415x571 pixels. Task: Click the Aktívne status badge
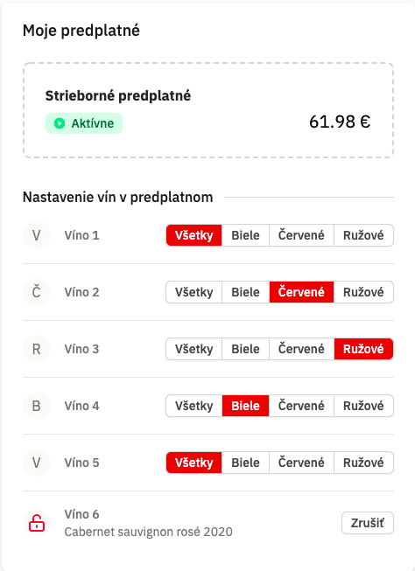click(x=84, y=123)
